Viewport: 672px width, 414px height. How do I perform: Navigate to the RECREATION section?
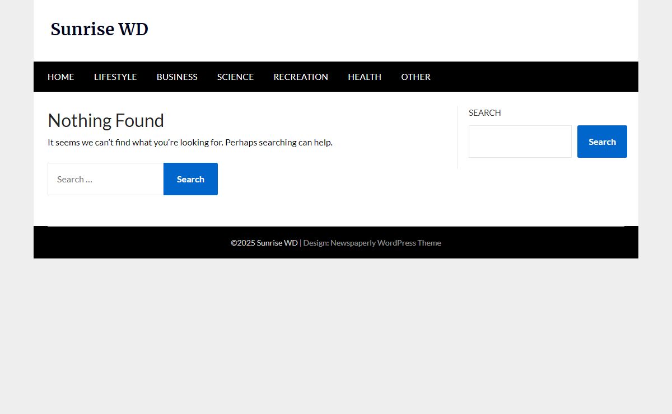tap(301, 77)
